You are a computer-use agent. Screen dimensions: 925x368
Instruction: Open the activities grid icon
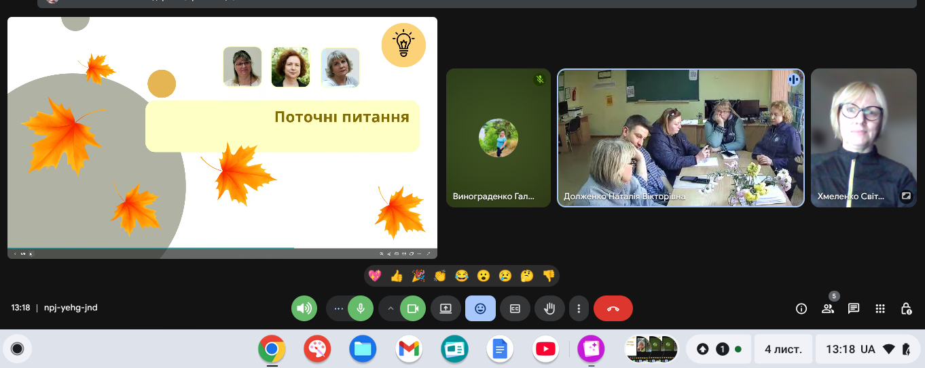point(880,309)
